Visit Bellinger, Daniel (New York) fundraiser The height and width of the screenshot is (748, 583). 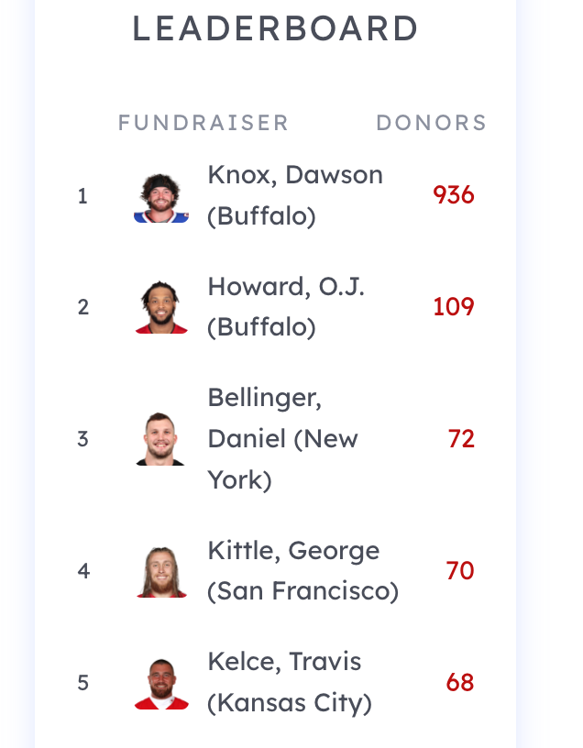(x=282, y=438)
